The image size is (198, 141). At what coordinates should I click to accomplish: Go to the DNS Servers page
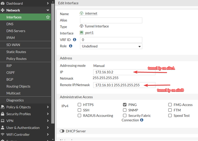[16, 31]
